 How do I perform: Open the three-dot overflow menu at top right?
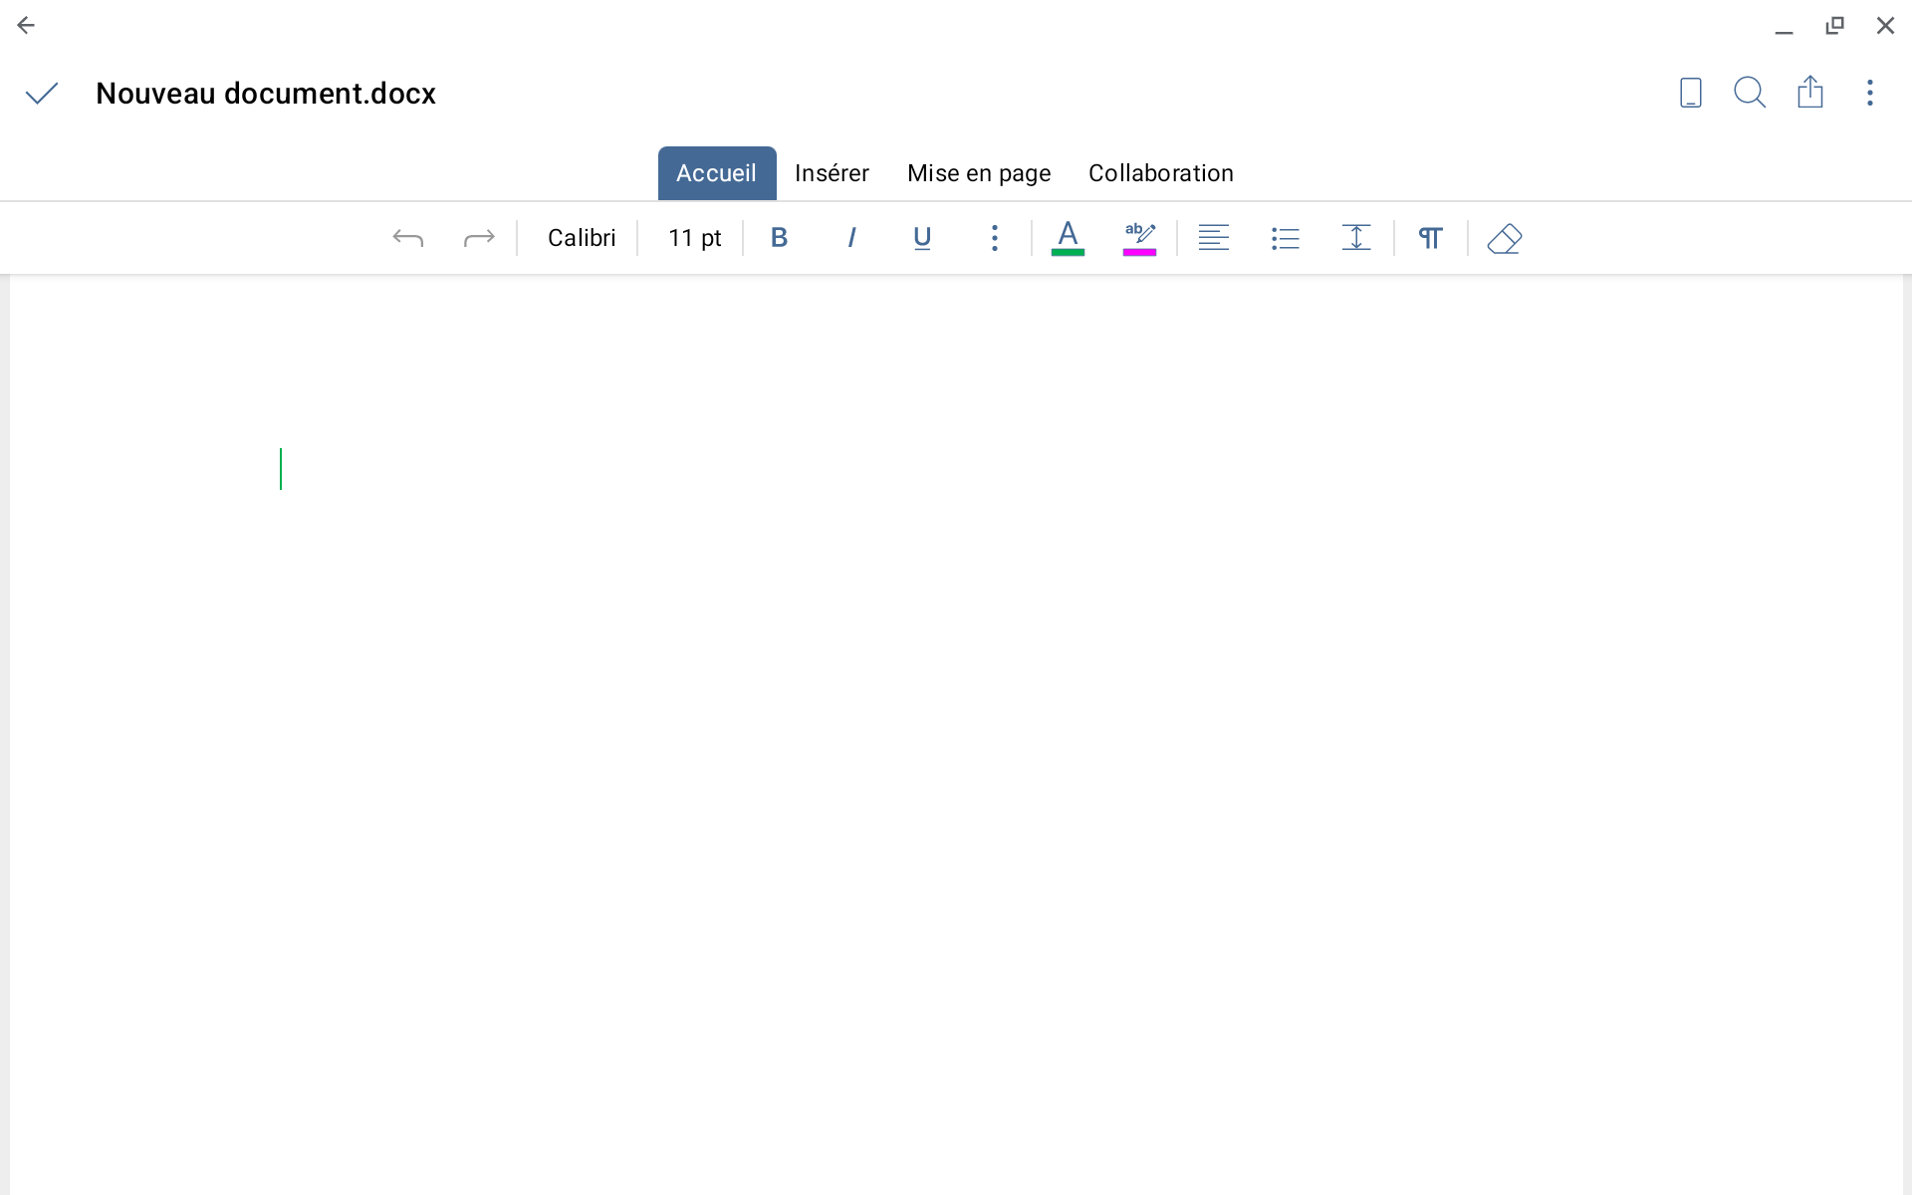[1870, 93]
